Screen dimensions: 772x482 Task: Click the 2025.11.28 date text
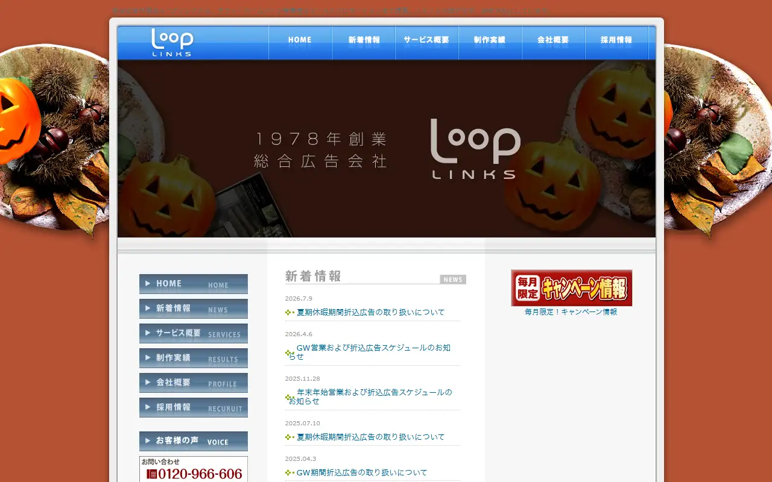click(x=303, y=379)
